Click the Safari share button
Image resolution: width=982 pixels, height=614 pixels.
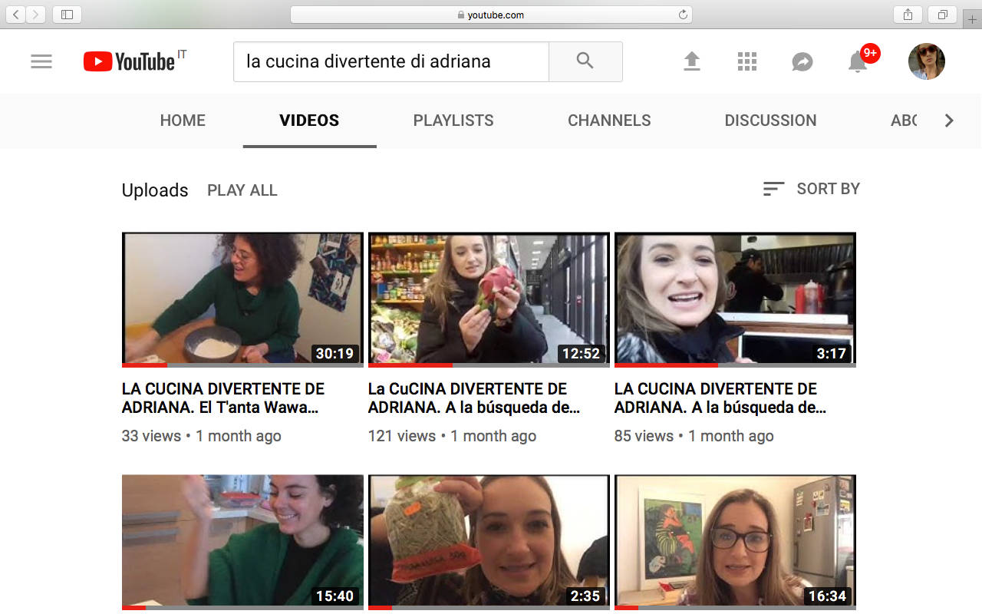pos(908,15)
